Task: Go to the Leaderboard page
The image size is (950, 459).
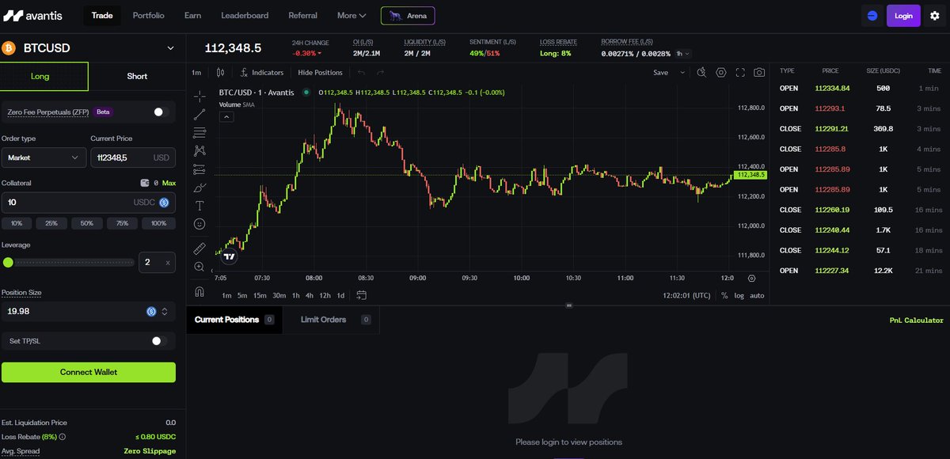Action: [245, 15]
